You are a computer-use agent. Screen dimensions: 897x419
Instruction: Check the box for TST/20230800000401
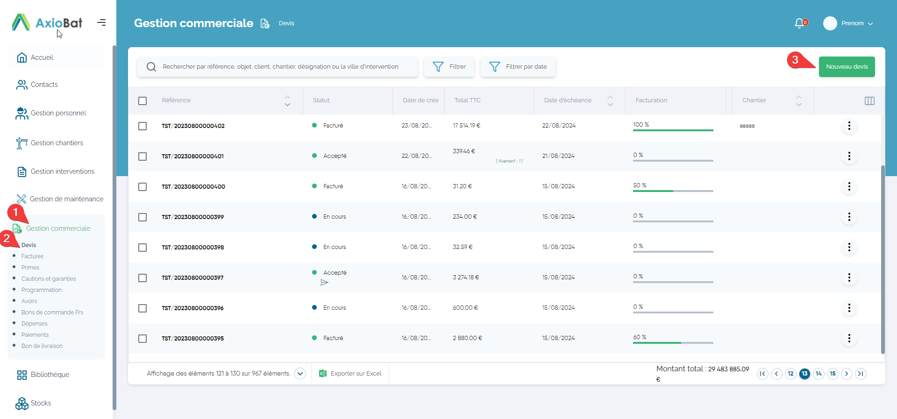pyautogui.click(x=142, y=156)
